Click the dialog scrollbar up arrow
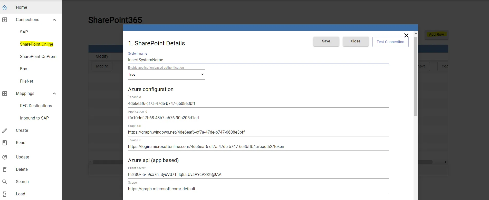Viewport: 489px width, 200px height. click(x=416, y=34)
